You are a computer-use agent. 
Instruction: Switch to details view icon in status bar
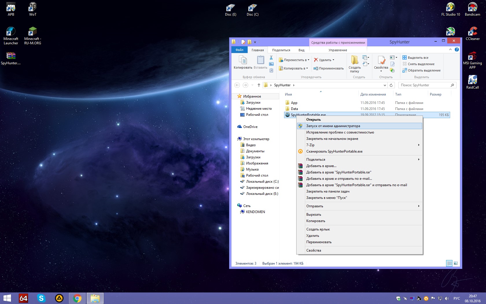(449, 263)
